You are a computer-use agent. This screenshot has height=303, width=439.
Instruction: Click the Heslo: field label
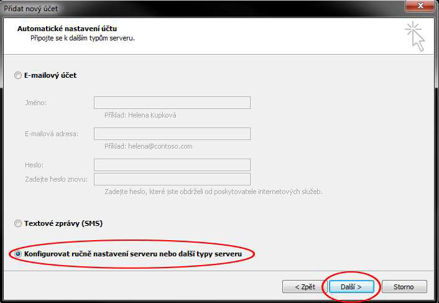34,165
